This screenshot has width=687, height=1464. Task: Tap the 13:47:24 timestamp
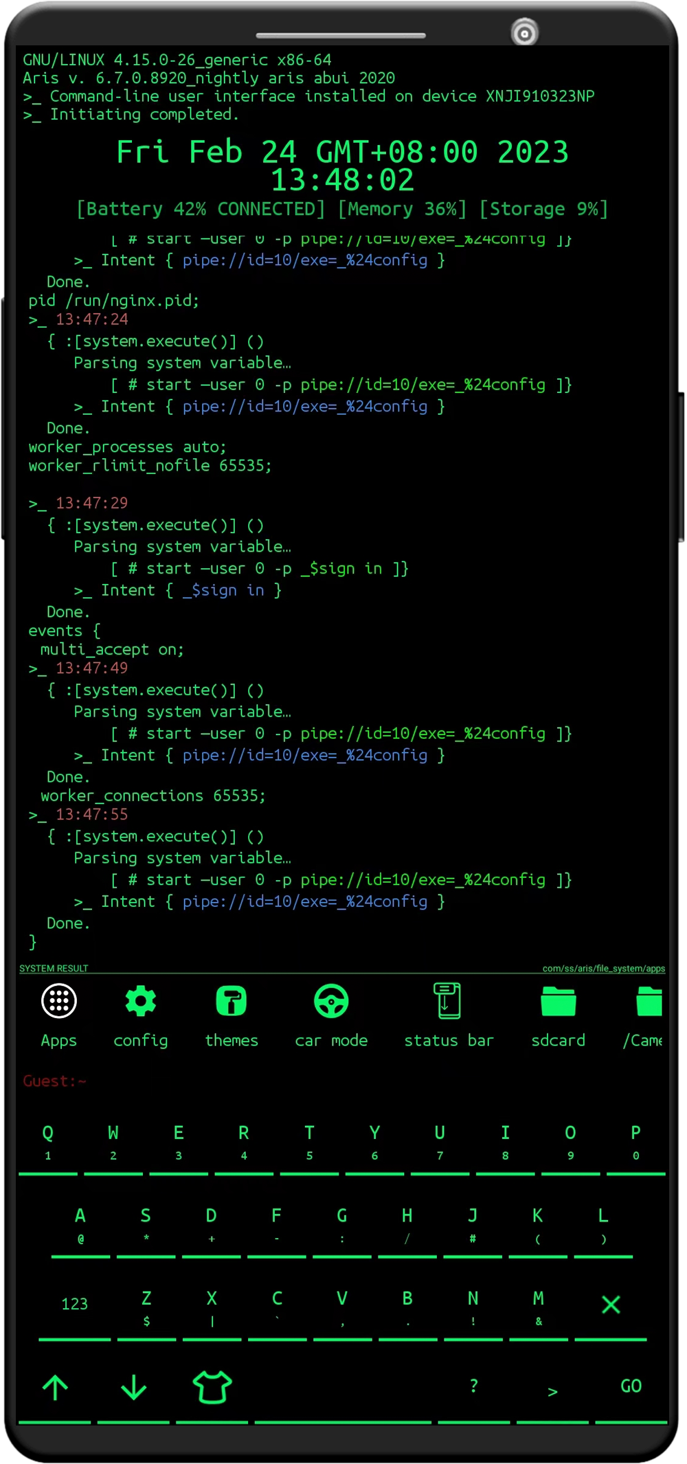pyautogui.click(x=91, y=319)
